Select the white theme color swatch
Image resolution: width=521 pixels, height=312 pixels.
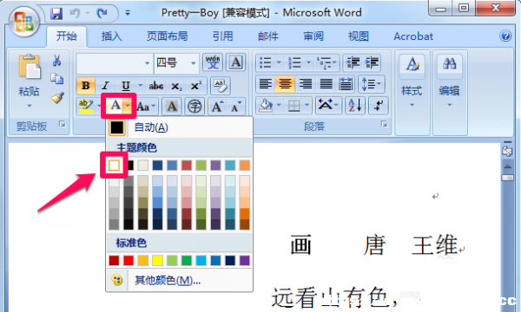click(x=114, y=166)
